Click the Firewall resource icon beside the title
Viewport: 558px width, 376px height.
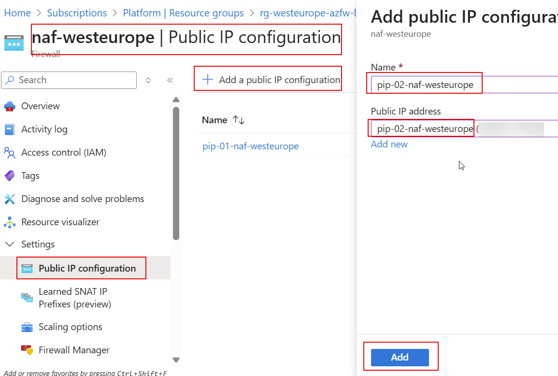(x=14, y=43)
